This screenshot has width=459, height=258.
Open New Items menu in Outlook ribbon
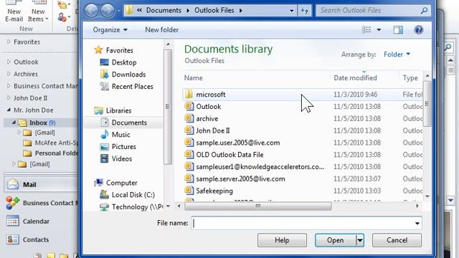pos(38,12)
